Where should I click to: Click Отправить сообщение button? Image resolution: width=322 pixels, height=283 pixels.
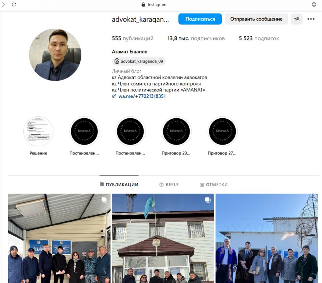point(256,19)
